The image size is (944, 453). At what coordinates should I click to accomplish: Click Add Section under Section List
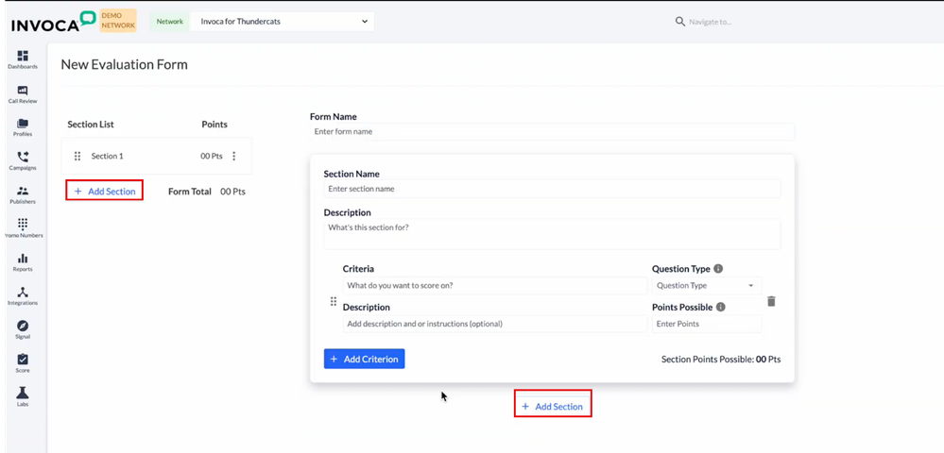click(105, 191)
